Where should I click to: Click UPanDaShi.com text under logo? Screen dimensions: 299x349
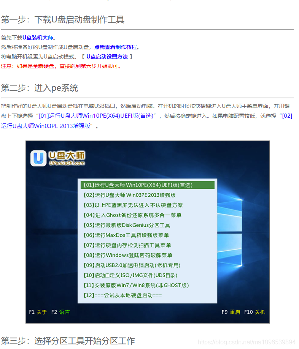tap(67, 163)
